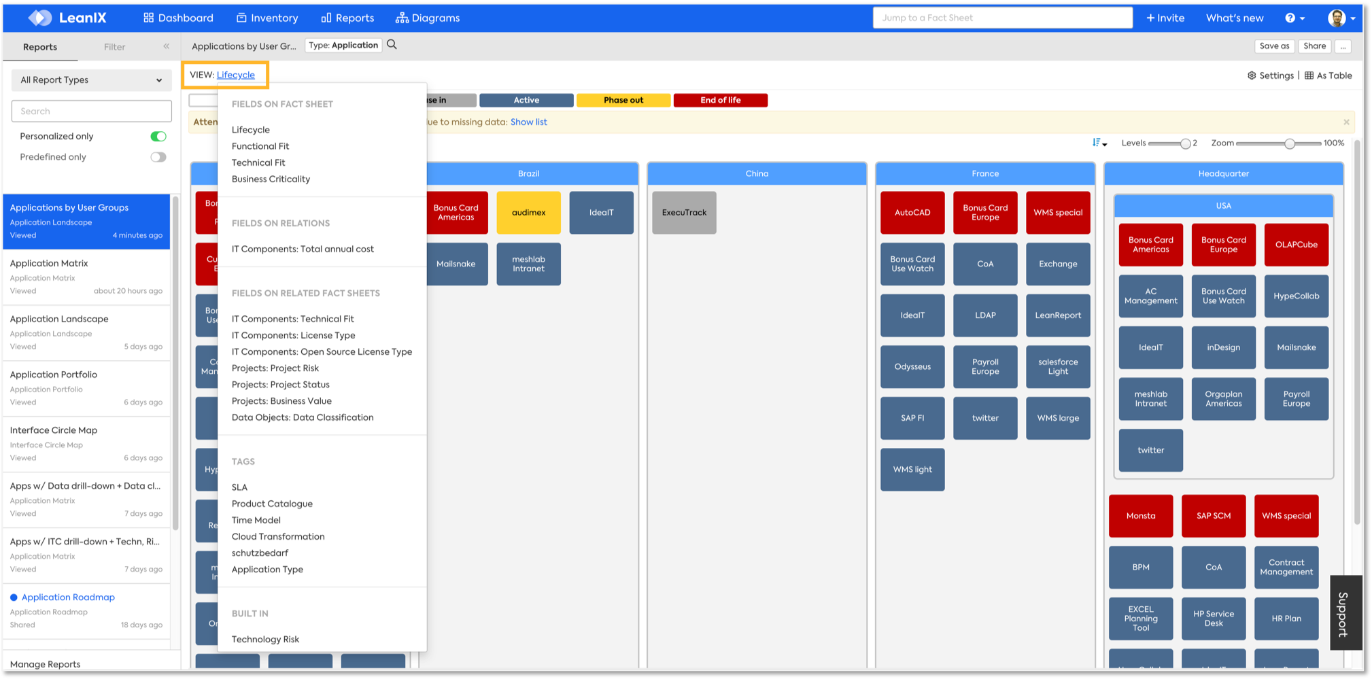Click the Diagrams hierarchy icon
Viewport: 1372px width, 679px height.
click(x=402, y=18)
